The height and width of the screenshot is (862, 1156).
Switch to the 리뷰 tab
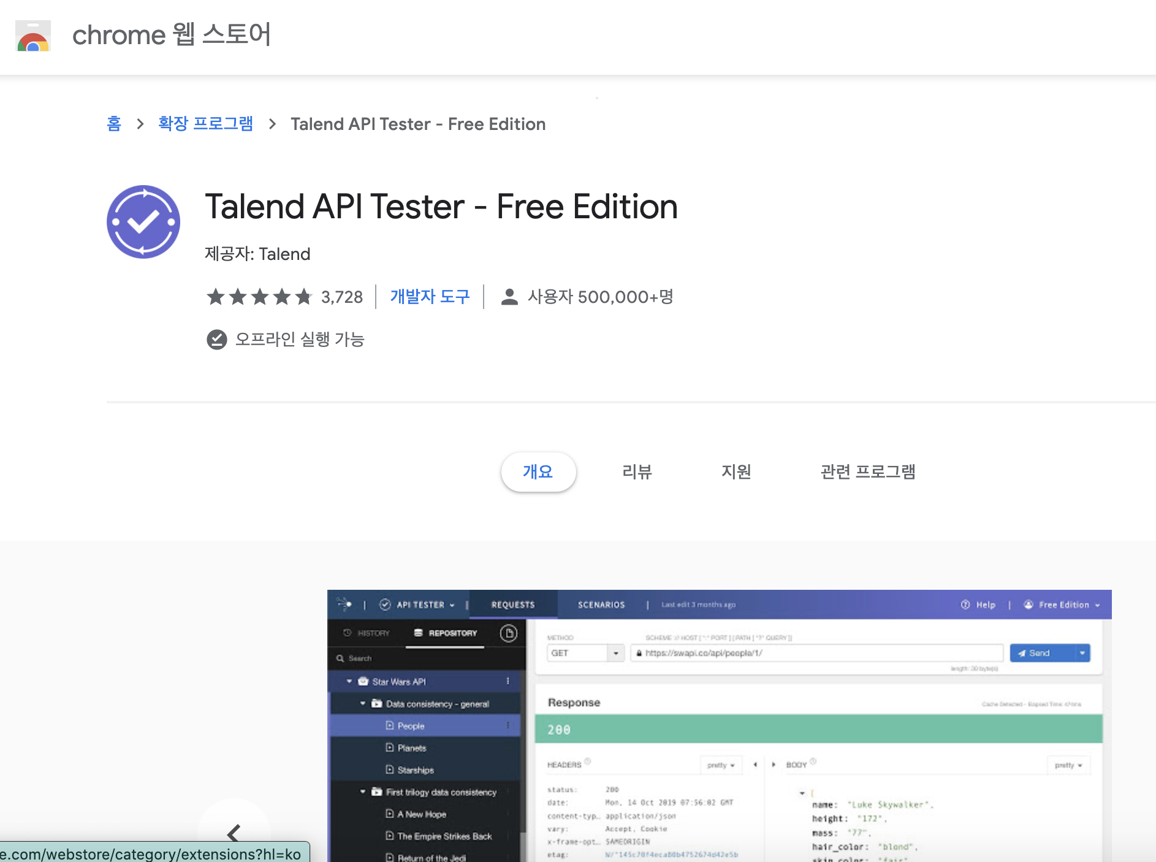tap(637, 471)
